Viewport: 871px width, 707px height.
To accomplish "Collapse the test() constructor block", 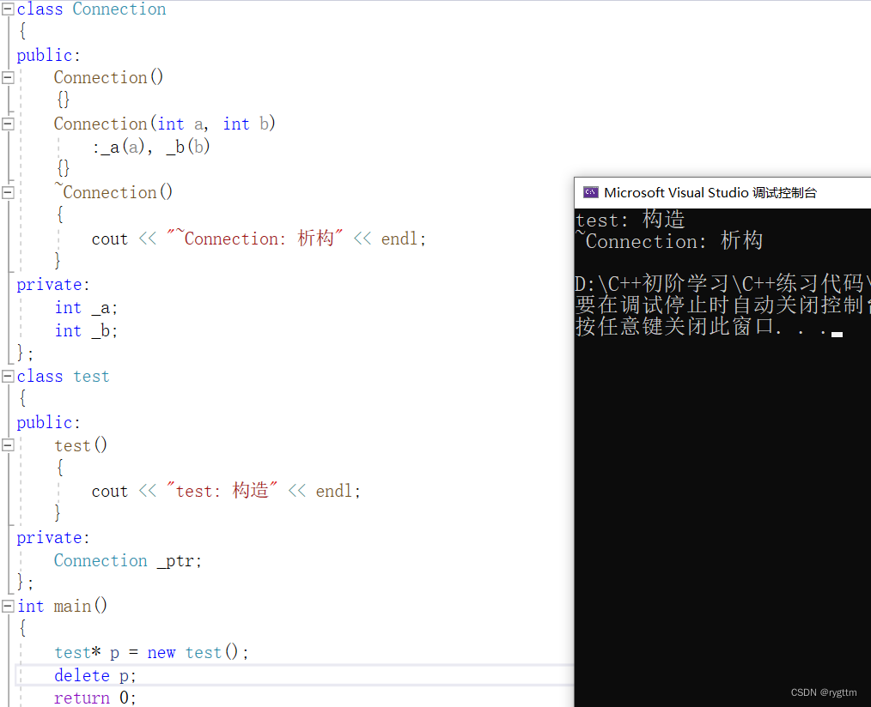I will pos(8,445).
